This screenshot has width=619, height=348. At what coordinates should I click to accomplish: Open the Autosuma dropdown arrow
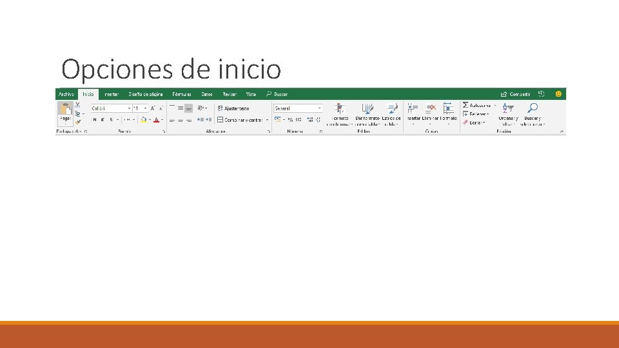[495, 105]
